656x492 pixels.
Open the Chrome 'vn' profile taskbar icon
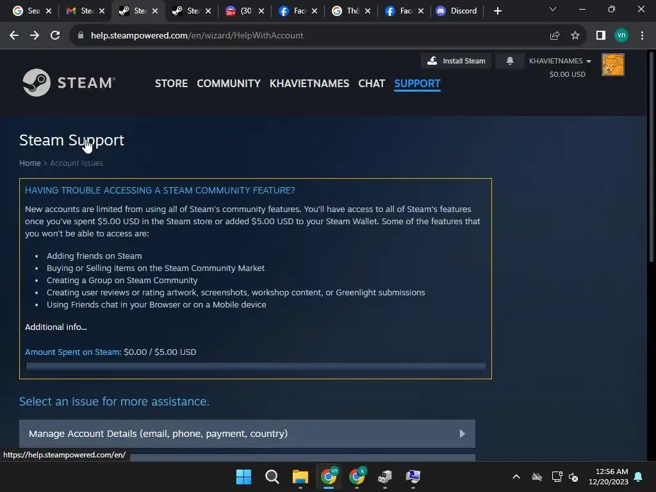coord(329,477)
